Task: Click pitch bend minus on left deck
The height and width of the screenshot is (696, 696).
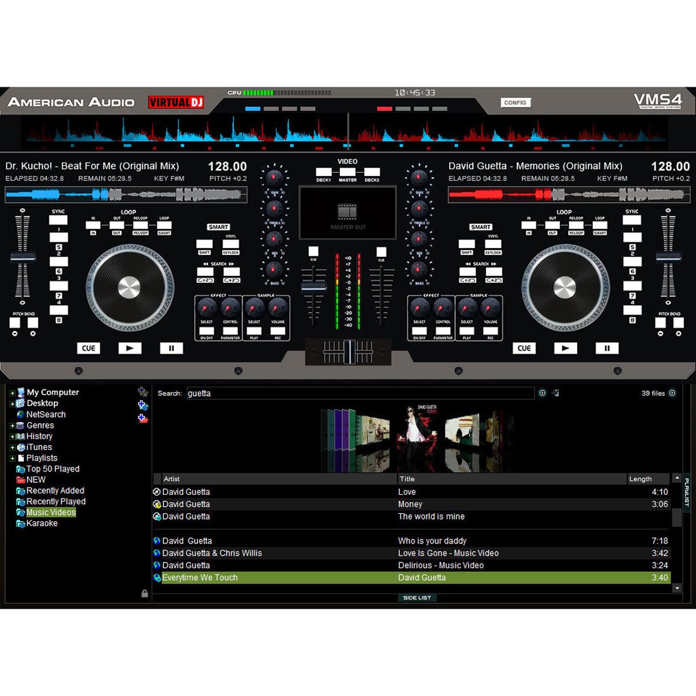Action: pos(15,323)
